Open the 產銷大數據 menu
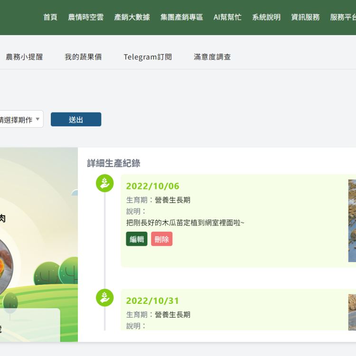 coord(132,17)
